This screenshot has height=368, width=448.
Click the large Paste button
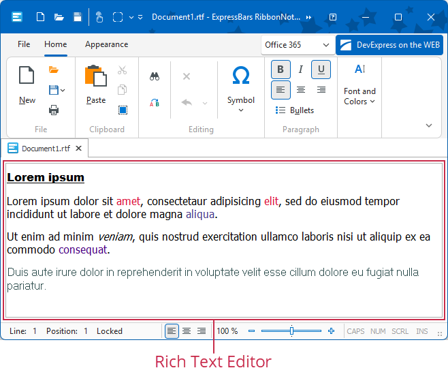click(x=96, y=85)
